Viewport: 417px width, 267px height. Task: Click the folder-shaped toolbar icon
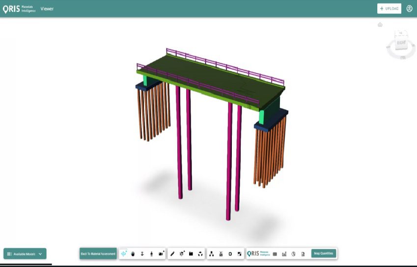tap(191, 254)
